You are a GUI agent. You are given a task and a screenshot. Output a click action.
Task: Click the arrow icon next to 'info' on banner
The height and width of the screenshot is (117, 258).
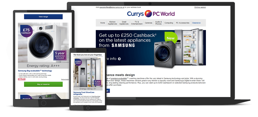[x=119, y=59]
